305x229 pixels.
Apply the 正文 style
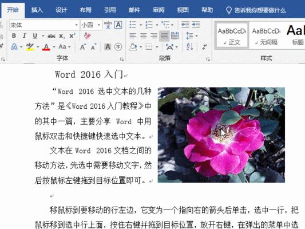[x=232, y=35]
